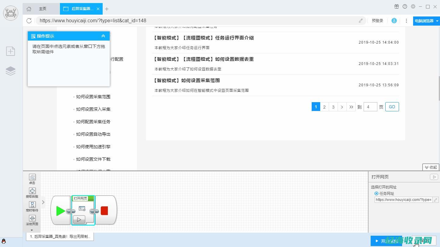
Task: Select the 点击 (click) component tool
Action: pos(32,179)
